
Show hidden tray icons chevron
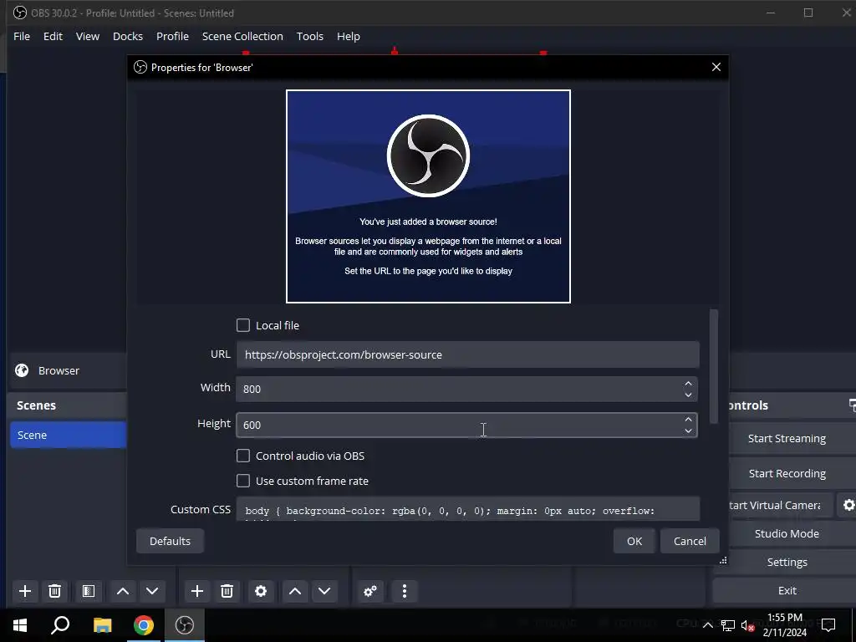[707, 625]
